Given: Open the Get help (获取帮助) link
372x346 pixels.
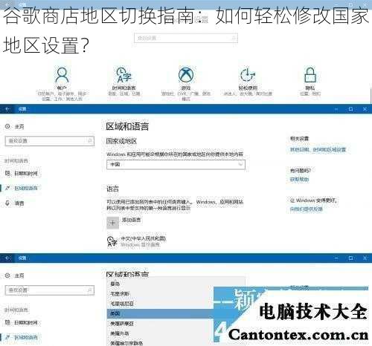Looking at the screenshot, I should coord(299,180).
